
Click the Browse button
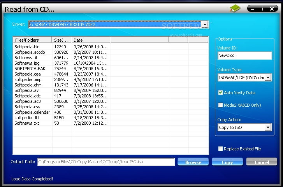pos(193,162)
